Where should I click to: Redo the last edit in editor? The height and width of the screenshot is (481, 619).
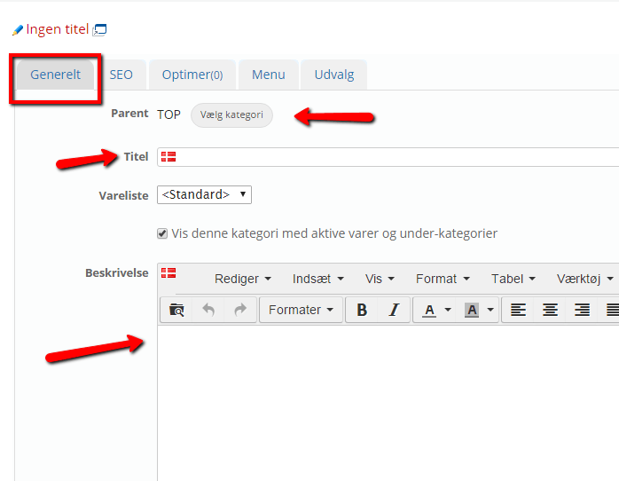point(240,310)
